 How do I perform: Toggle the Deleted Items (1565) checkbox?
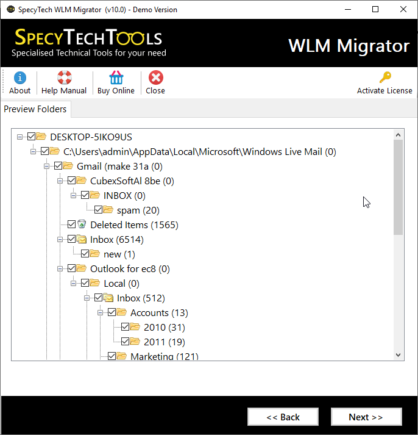(x=71, y=224)
